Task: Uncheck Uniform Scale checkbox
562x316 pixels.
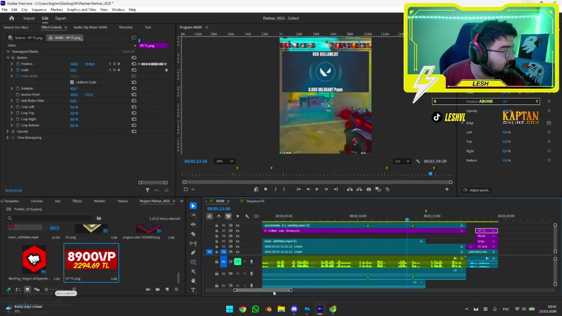Action: coord(72,82)
